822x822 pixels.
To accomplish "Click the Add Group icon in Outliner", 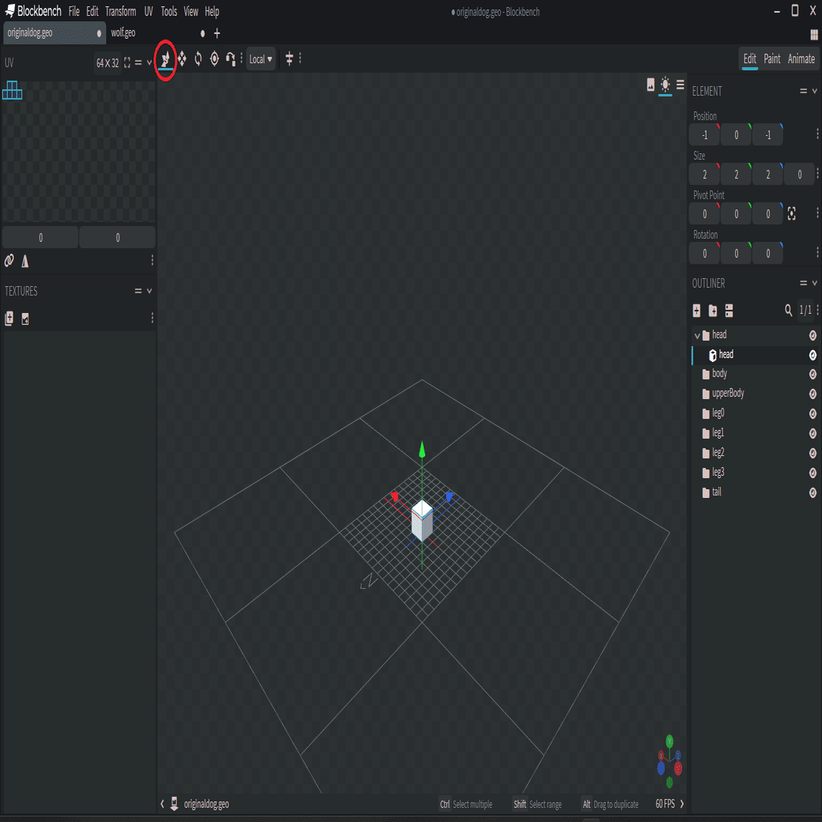I will [x=713, y=311].
